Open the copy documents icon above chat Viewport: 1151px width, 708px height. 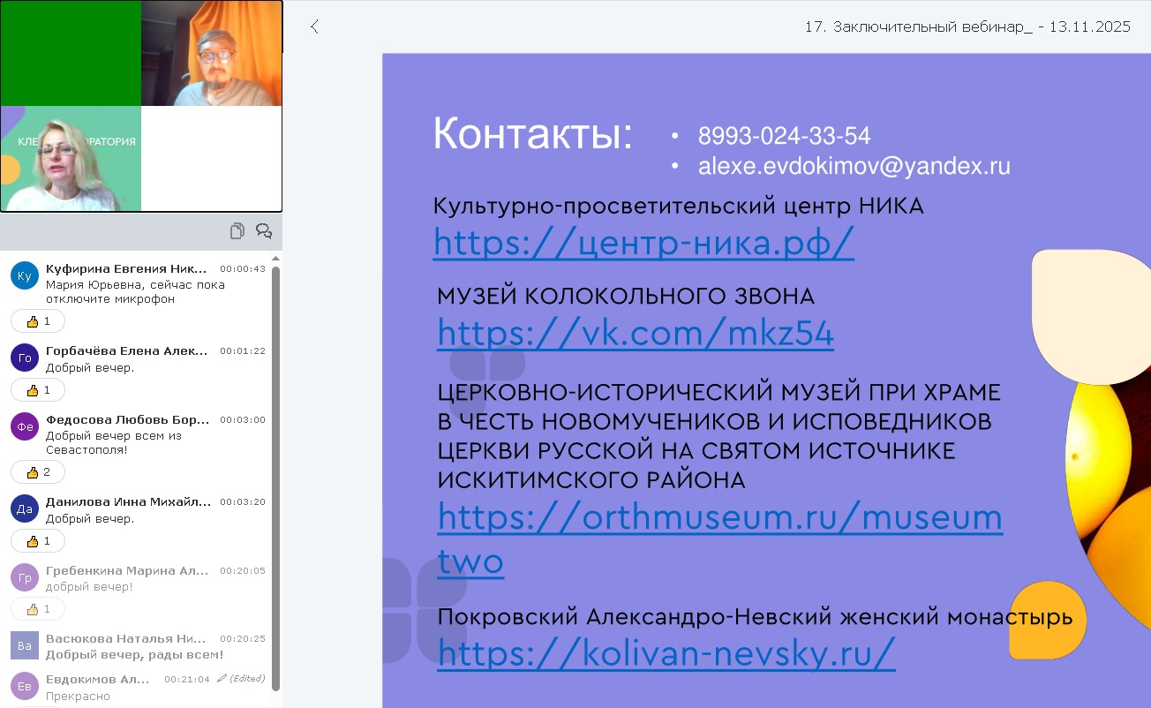click(237, 231)
